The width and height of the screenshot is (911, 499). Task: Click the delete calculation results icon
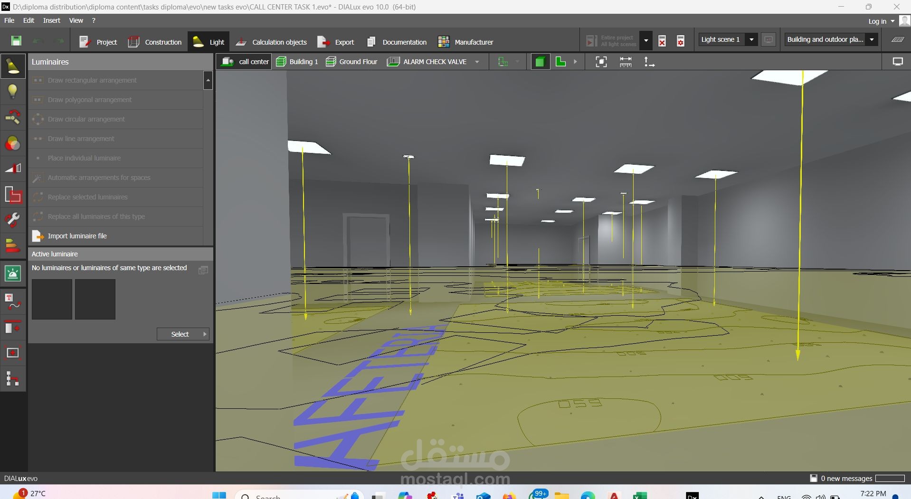[x=662, y=41]
